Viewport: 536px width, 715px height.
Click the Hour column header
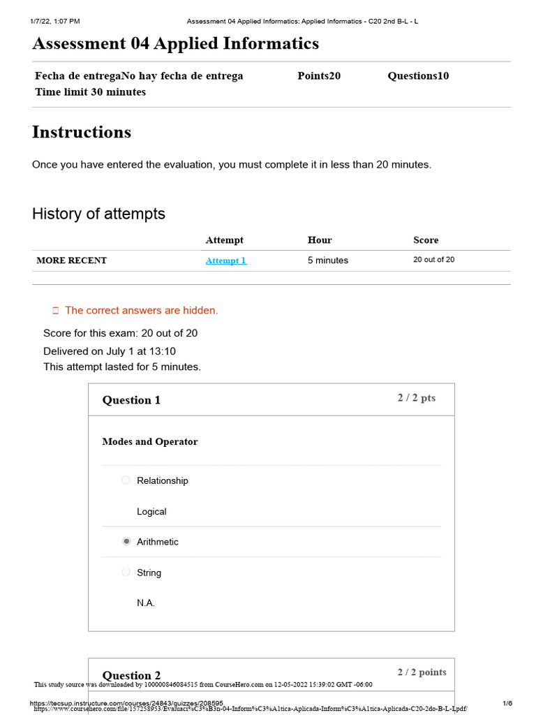pyautogui.click(x=320, y=240)
